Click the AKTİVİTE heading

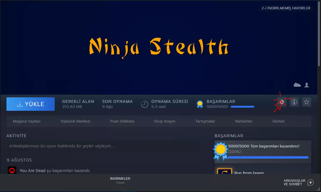tap(16, 136)
